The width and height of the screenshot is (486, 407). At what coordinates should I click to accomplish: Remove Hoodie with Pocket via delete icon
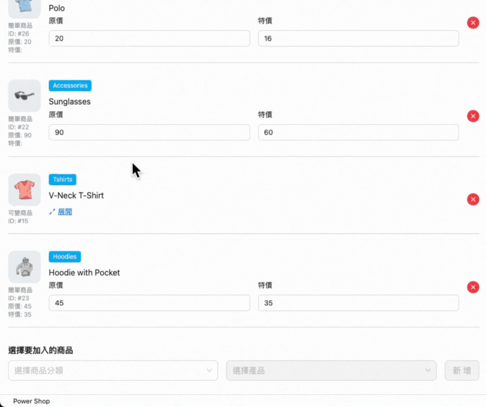(x=473, y=287)
